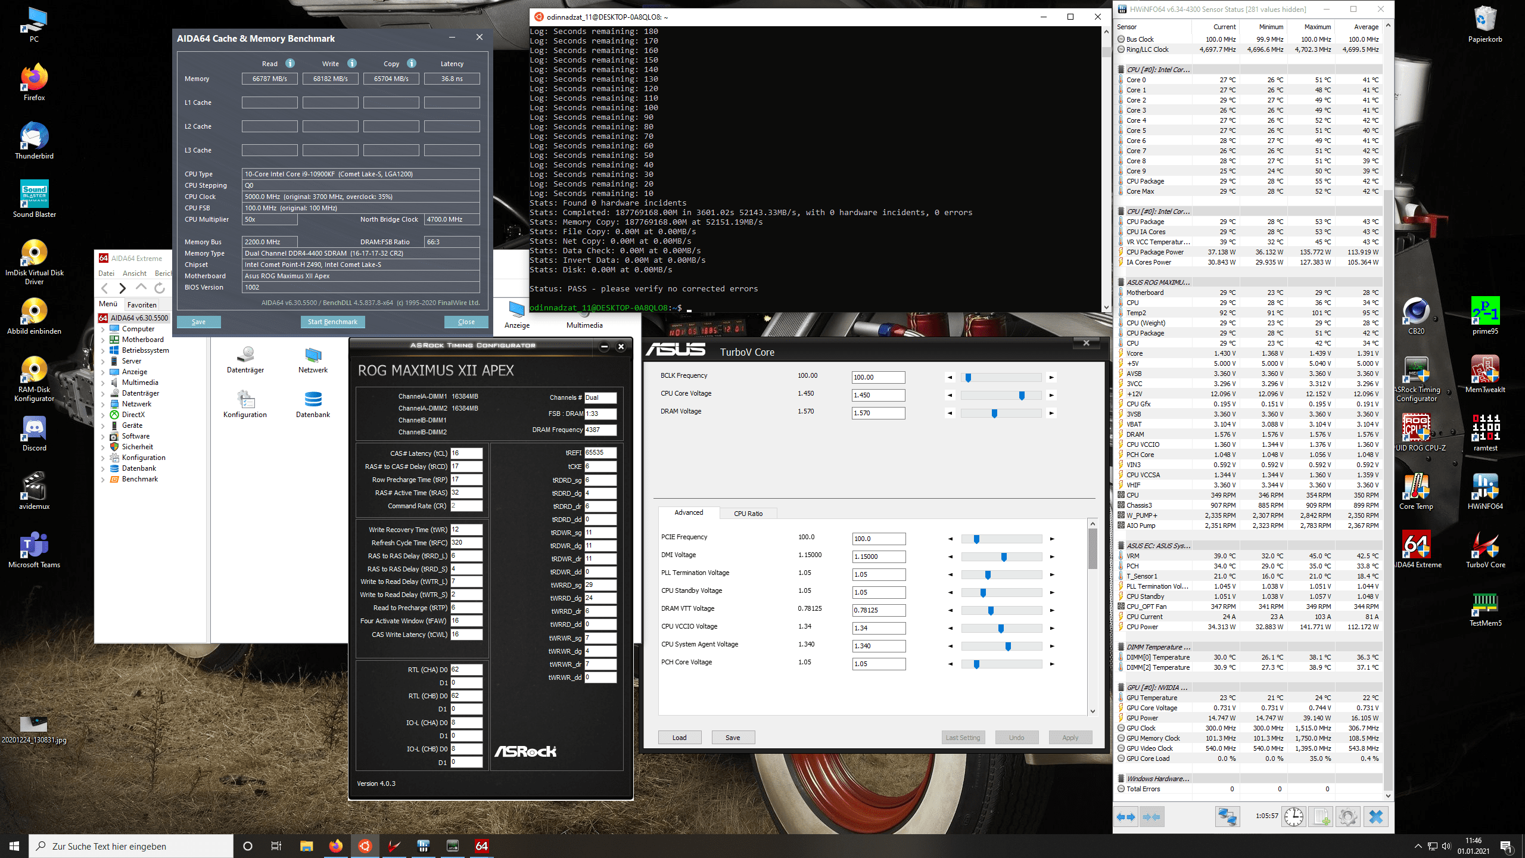Select RAM-Disk Konfigurator desktop icon
The height and width of the screenshot is (858, 1525).
[34, 378]
